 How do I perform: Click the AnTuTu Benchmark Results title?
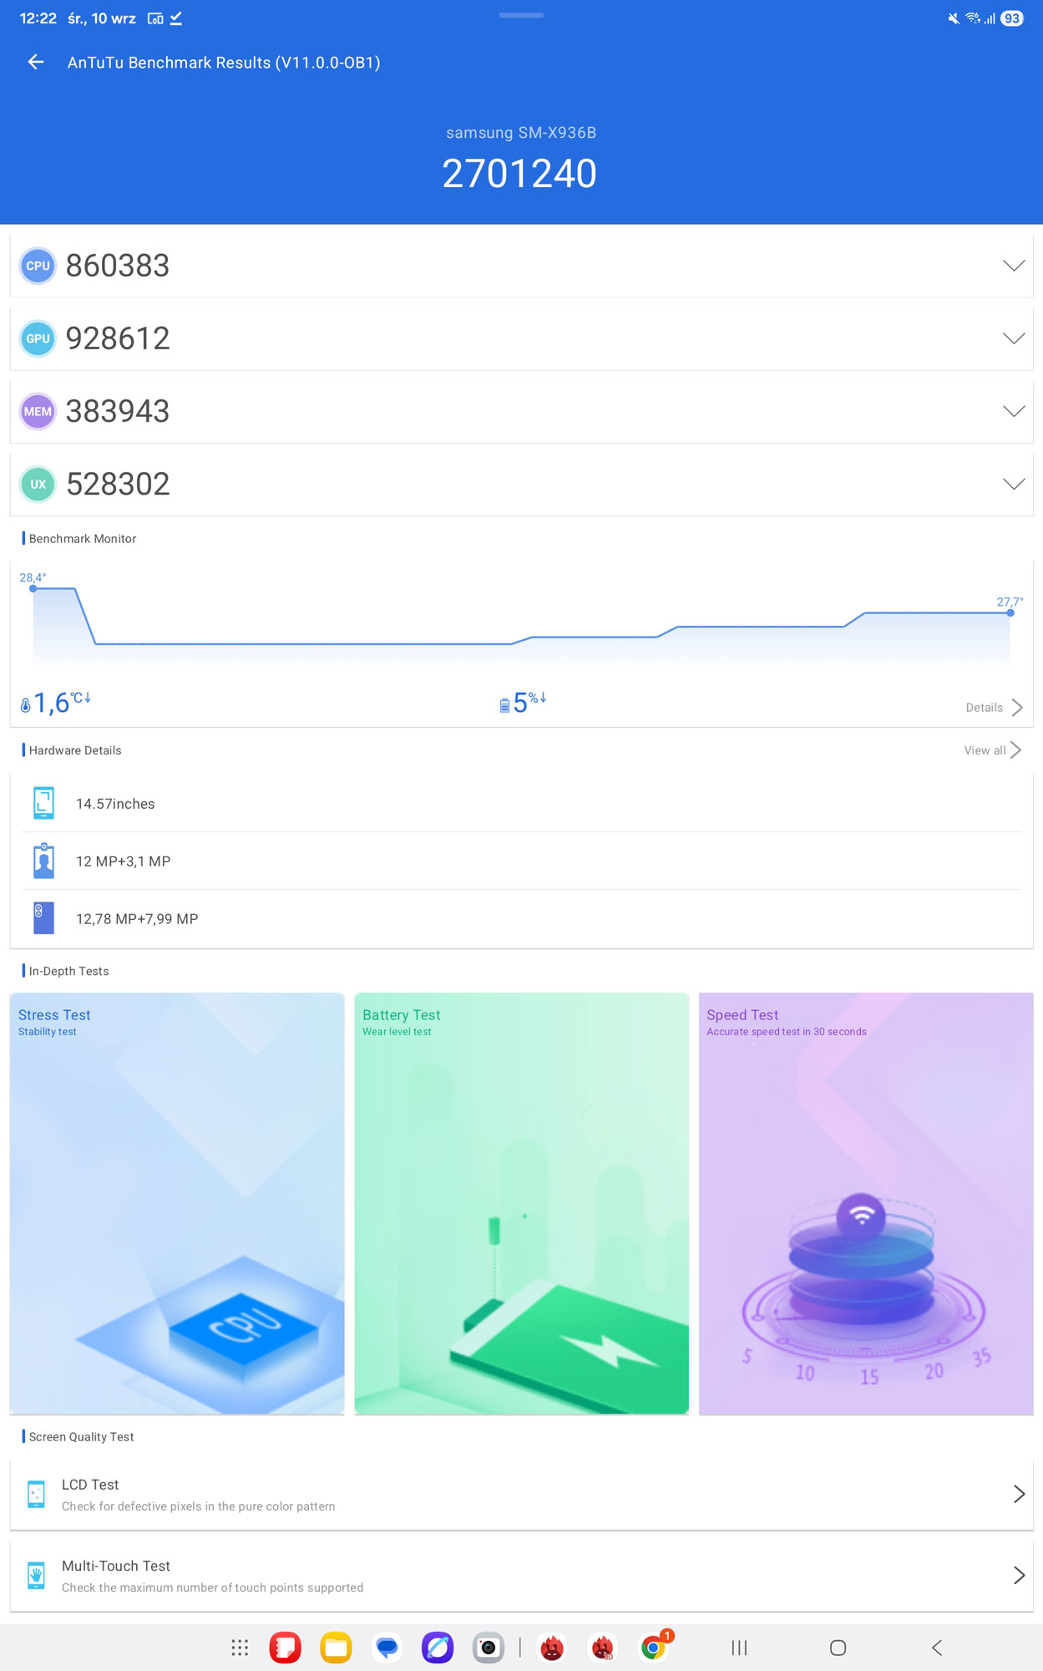point(224,63)
